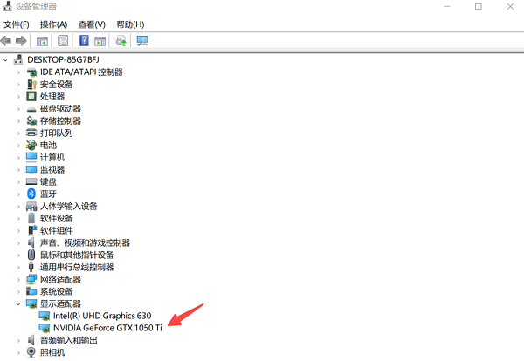Expand the 网络适配器 category
Screen dimensions: 524x361
pyautogui.click(x=19, y=279)
